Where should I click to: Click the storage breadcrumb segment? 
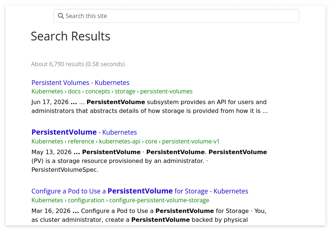point(125,91)
